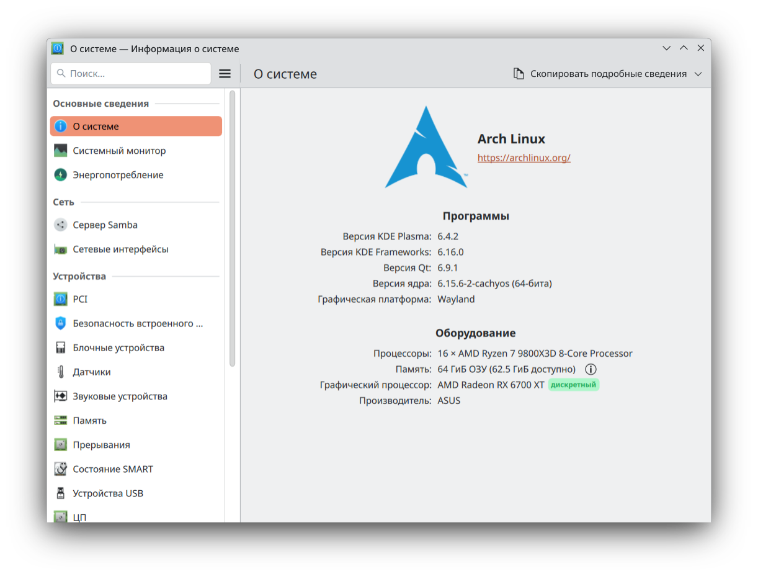Image resolution: width=758 pixels, height=577 pixels.
Task: Open the hamburger menu button
Action: tap(225, 74)
